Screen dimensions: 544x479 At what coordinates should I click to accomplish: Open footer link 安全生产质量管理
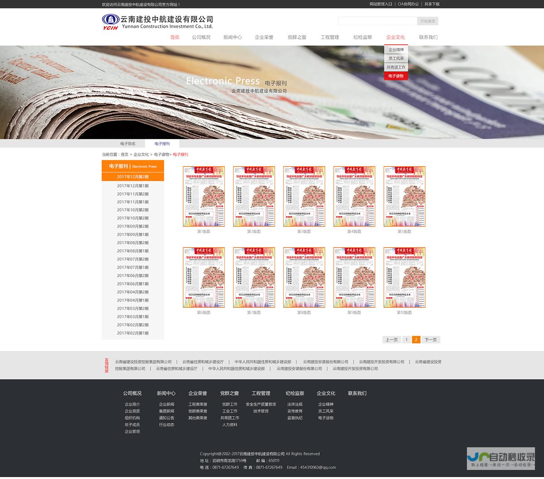pyautogui.click(x=261, y=404)
